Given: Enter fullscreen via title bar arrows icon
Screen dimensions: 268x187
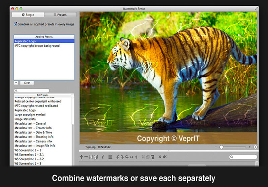Looking at the screenshot, I should [x=256, y=8].
